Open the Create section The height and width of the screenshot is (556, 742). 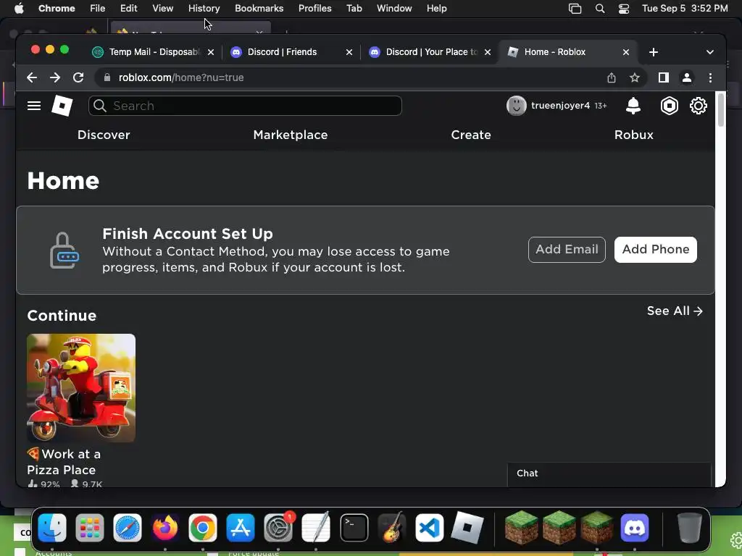coord(471,135)
